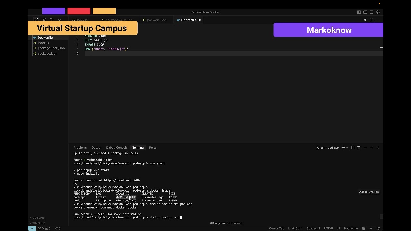Image resolution: width=411 pixels, height=231 pixels.
Task: Click the highlighted image ID d23188d6f3dc in the terminal
Action: [x=126, y=197]
